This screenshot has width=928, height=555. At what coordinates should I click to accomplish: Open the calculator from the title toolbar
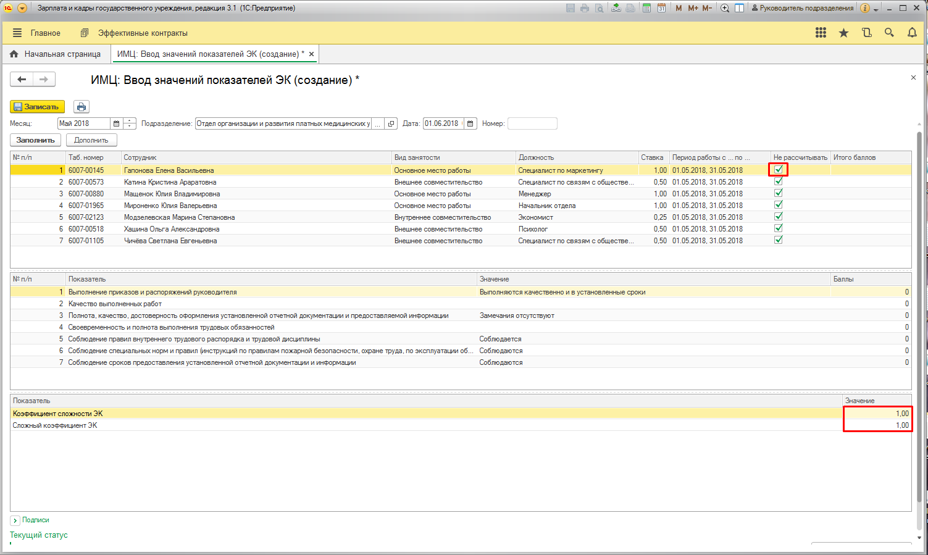click(x=646, y=8)
